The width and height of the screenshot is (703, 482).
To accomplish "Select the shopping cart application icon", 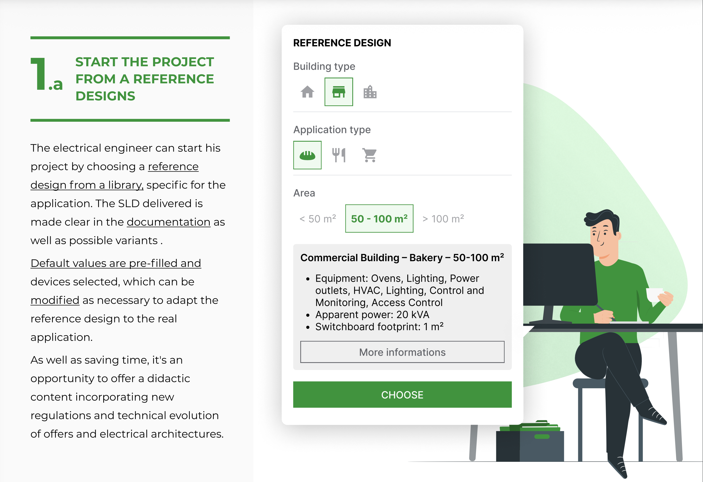I will click(370, 155).
